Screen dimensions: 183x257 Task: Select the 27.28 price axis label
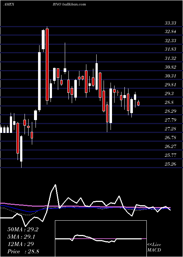point(171,128)
